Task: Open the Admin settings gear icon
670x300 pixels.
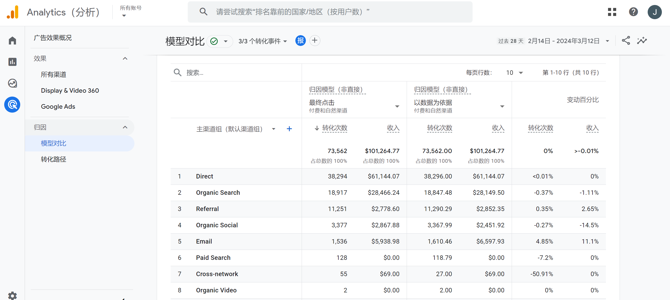Action: tap(12, 296)
